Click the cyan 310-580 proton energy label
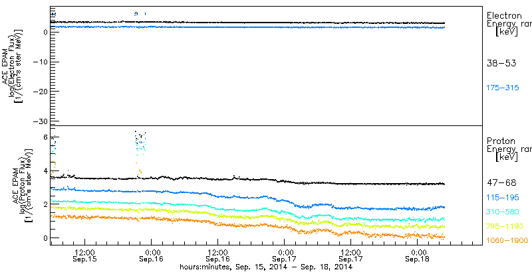Screen dimensions: 532x272 [x=503, y=212]
